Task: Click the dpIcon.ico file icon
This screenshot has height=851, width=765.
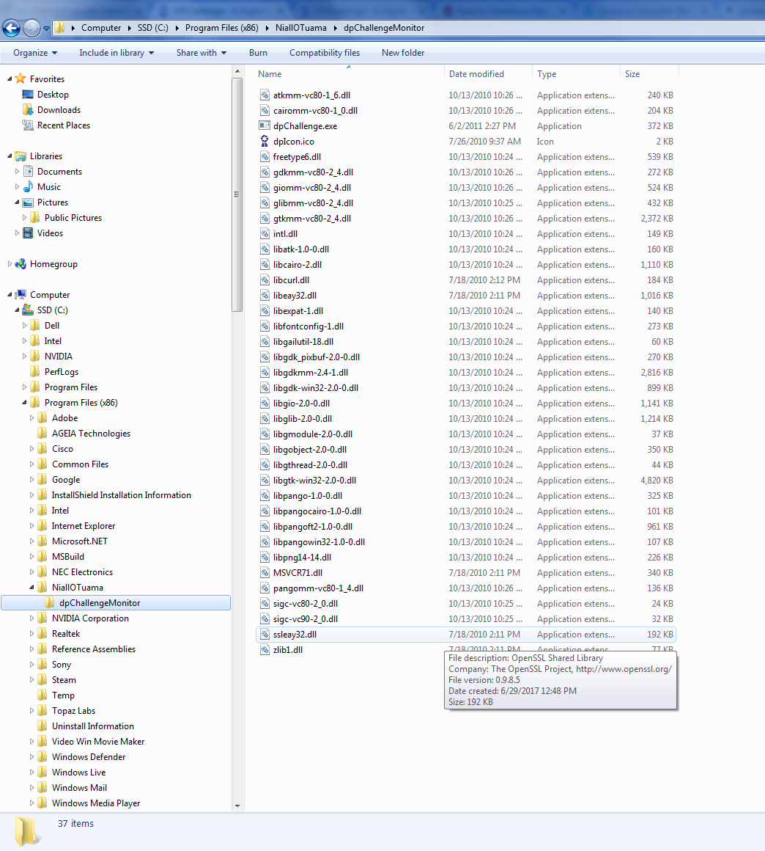Action: pos(265,141)
